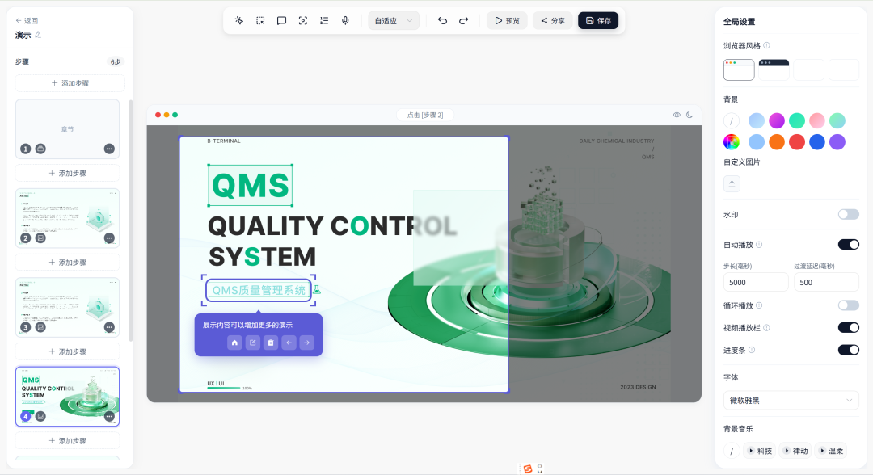The height and width of the screenshot is (475, 873).
Task: Open the 微软雅黑 font dropdown
Action: click(x=791, y=400)
